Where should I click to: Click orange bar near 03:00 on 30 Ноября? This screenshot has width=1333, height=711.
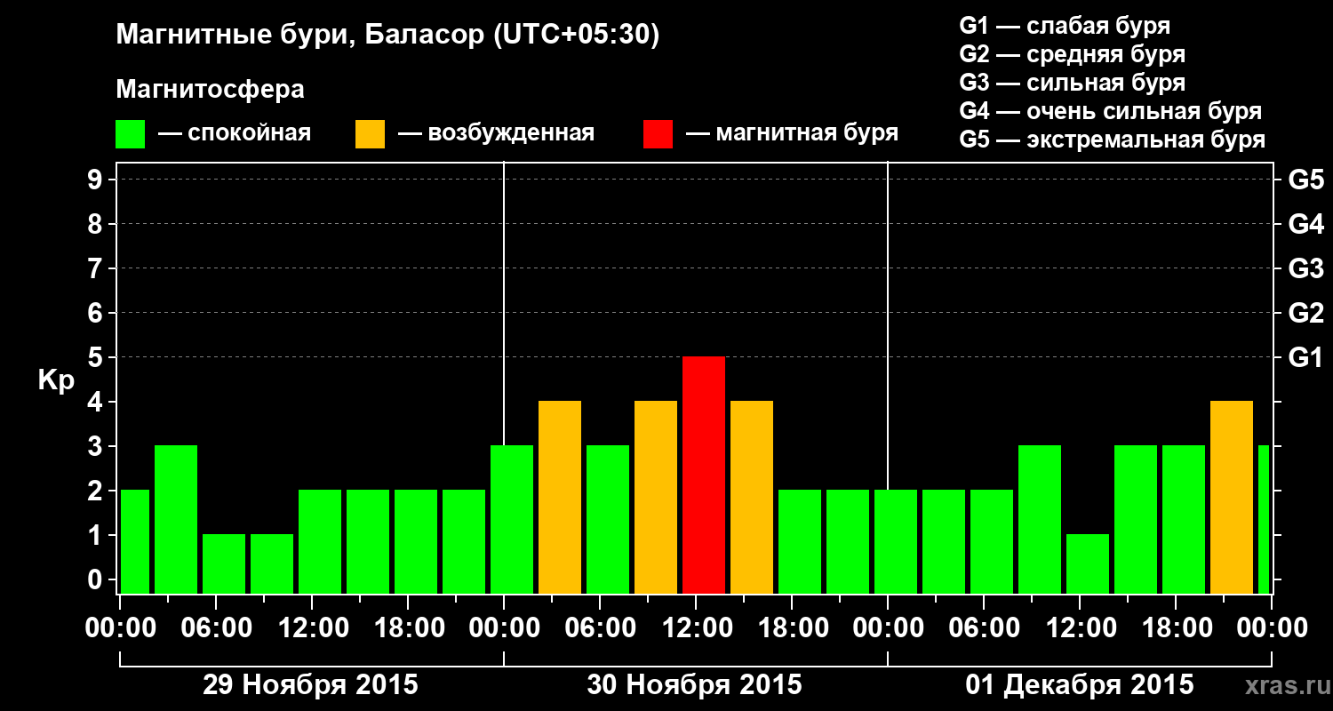point(560,497)
